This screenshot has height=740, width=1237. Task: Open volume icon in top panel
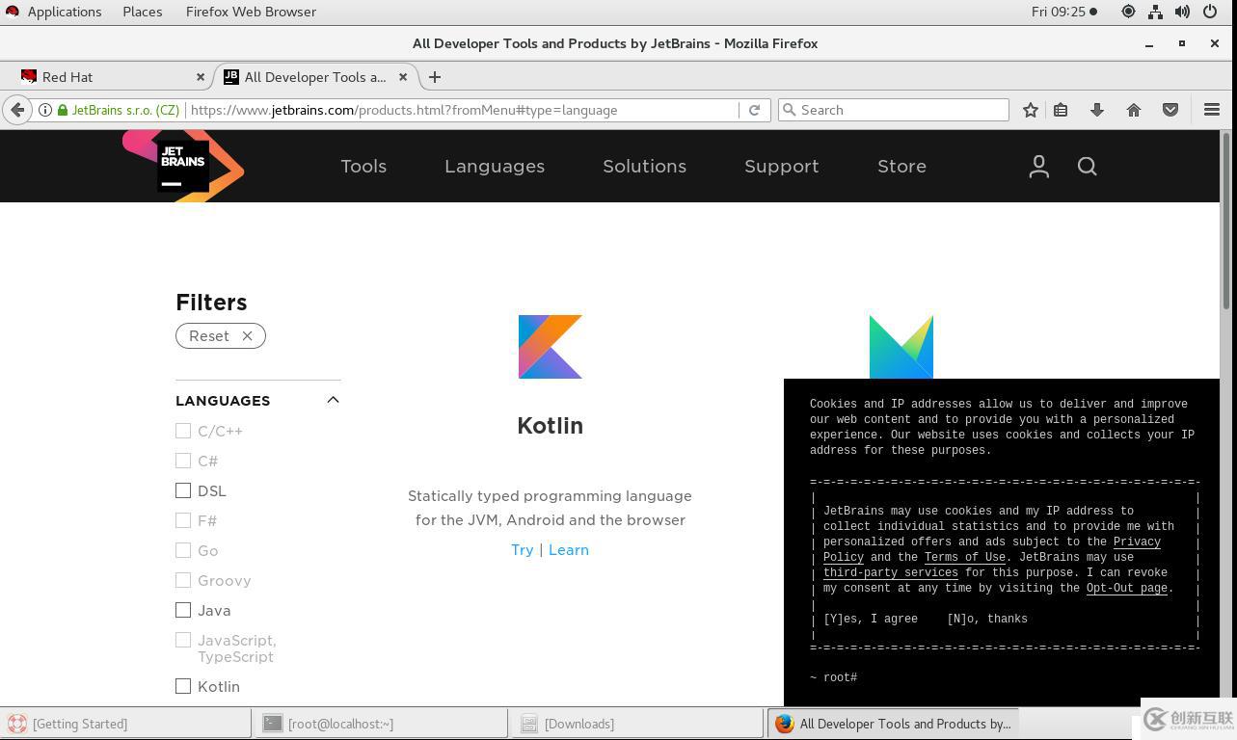coord(1182,12)
